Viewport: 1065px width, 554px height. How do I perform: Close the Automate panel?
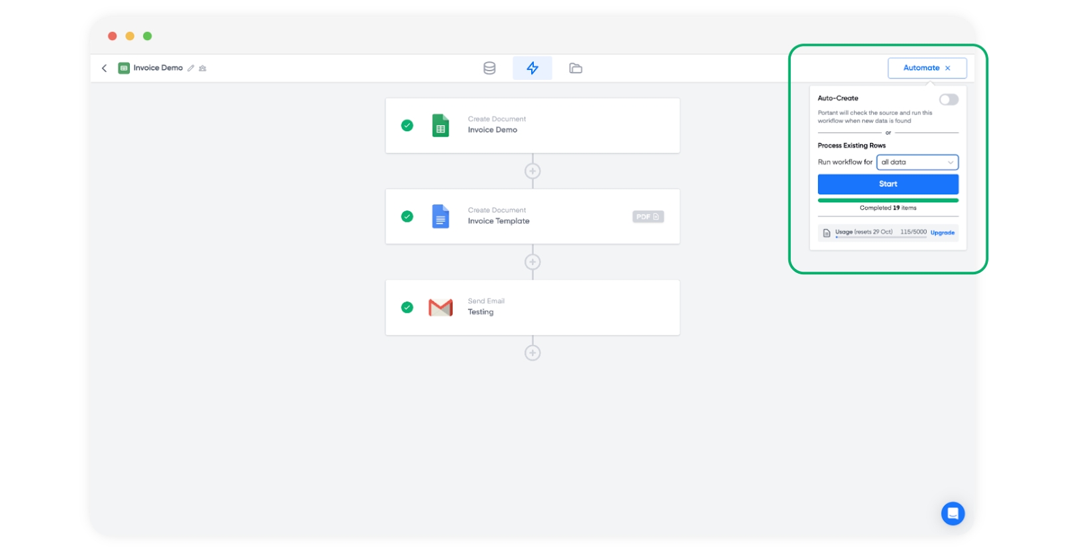click(948, 68)
